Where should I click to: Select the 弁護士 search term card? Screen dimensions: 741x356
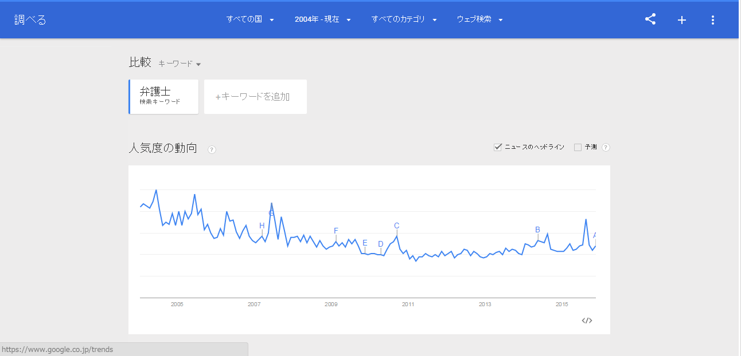click(x=163, y=97)
